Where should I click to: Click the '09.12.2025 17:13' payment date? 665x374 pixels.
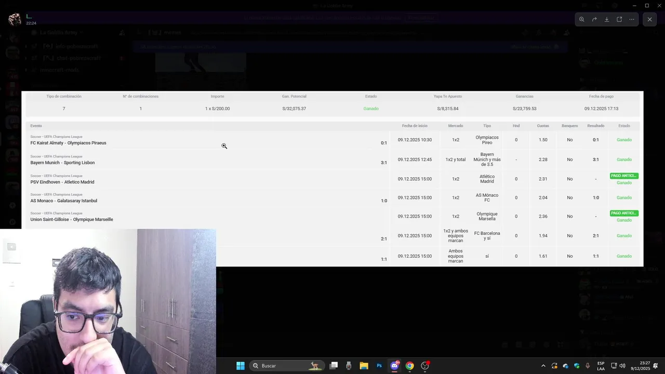pyautogui.click(x=601, y=109)
